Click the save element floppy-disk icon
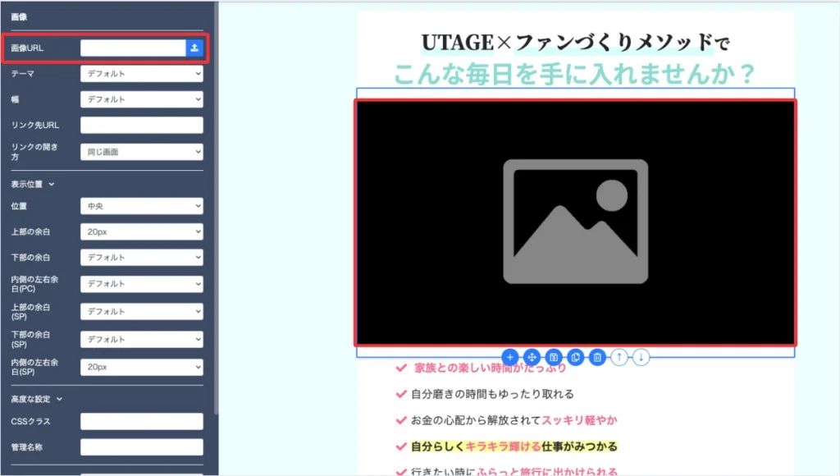This screenshot has width=840, height=476. click(x=554, y=357)
